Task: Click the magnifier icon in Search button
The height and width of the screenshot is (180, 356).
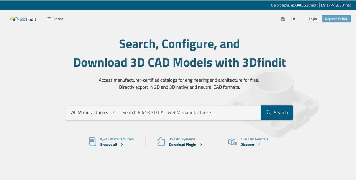Action: click(x=268, y=113)
